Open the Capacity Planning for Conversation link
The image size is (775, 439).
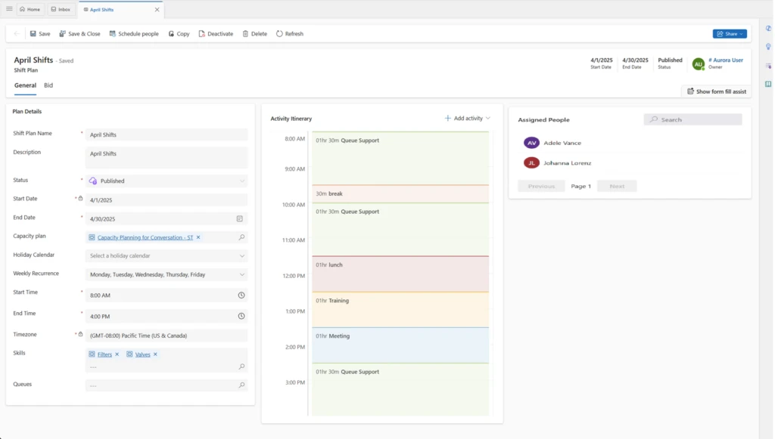point(144,237)
